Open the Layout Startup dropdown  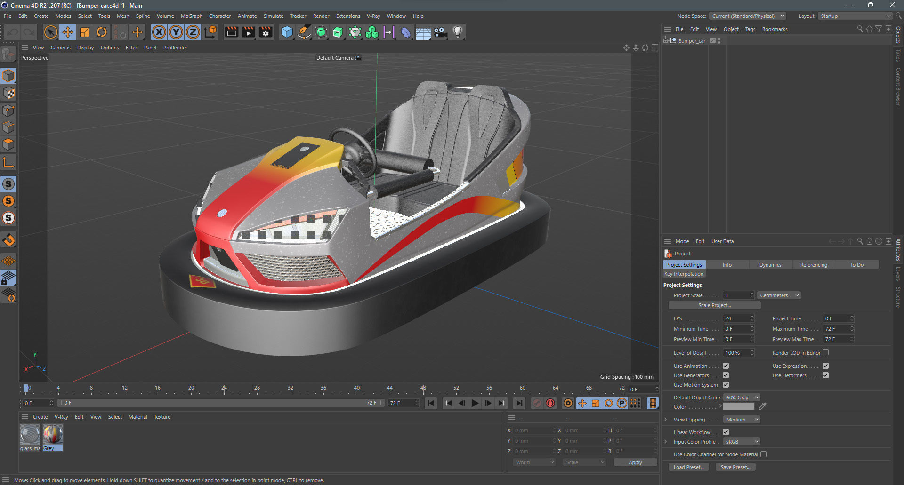point(855,16)
